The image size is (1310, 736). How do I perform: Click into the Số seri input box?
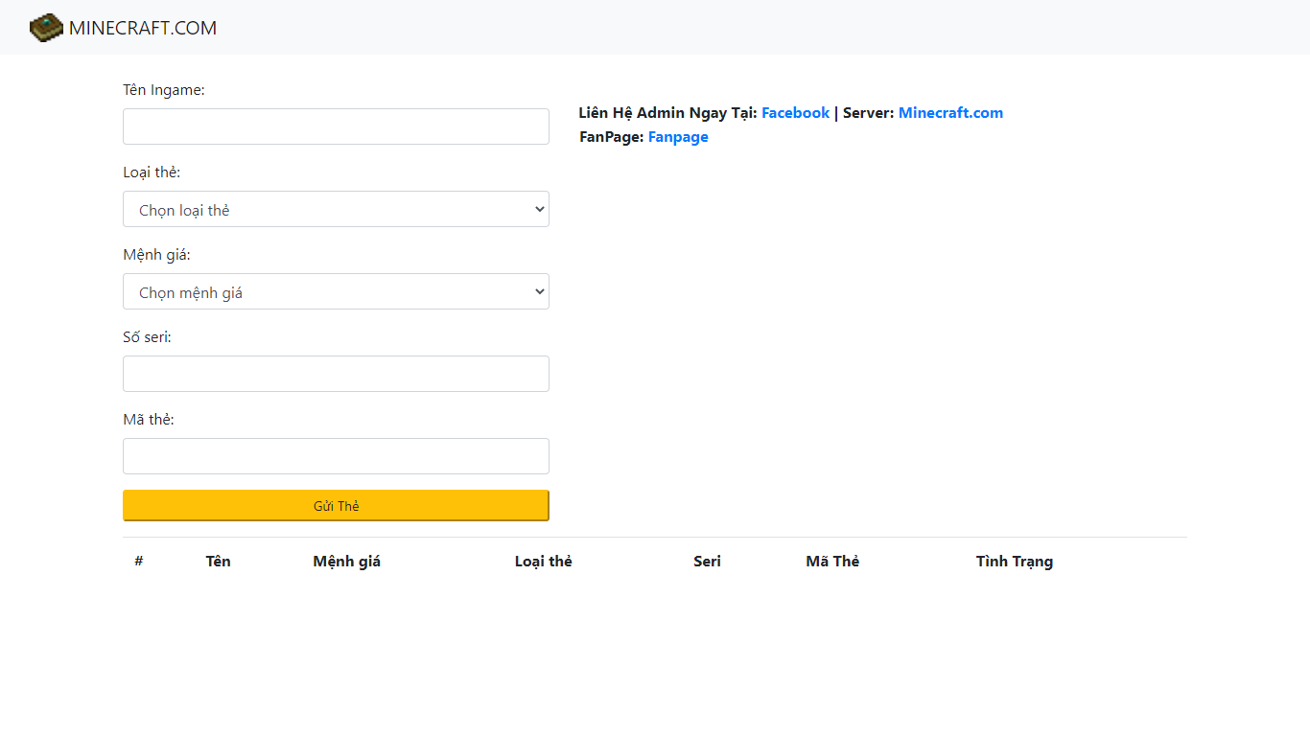coord(336,374)
